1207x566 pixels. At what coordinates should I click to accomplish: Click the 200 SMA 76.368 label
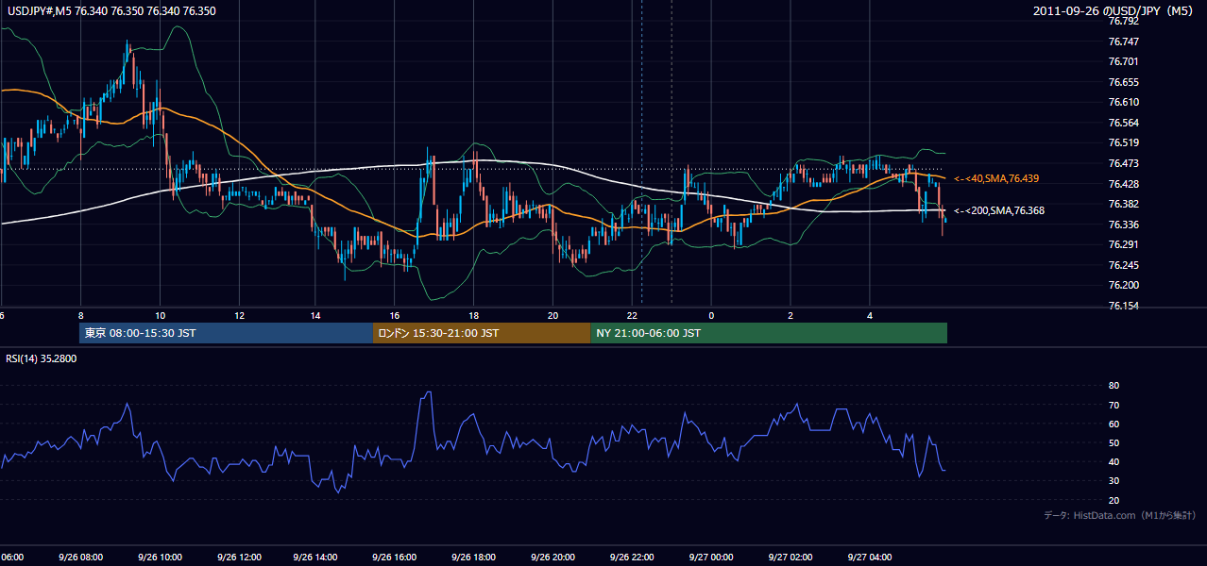(x=999, y=210)
